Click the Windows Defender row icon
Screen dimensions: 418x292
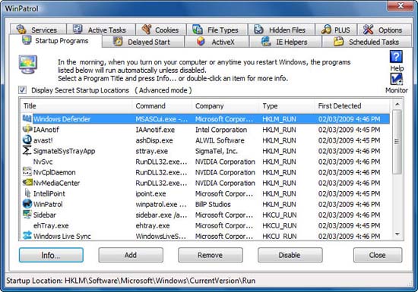tap(27, 118)
